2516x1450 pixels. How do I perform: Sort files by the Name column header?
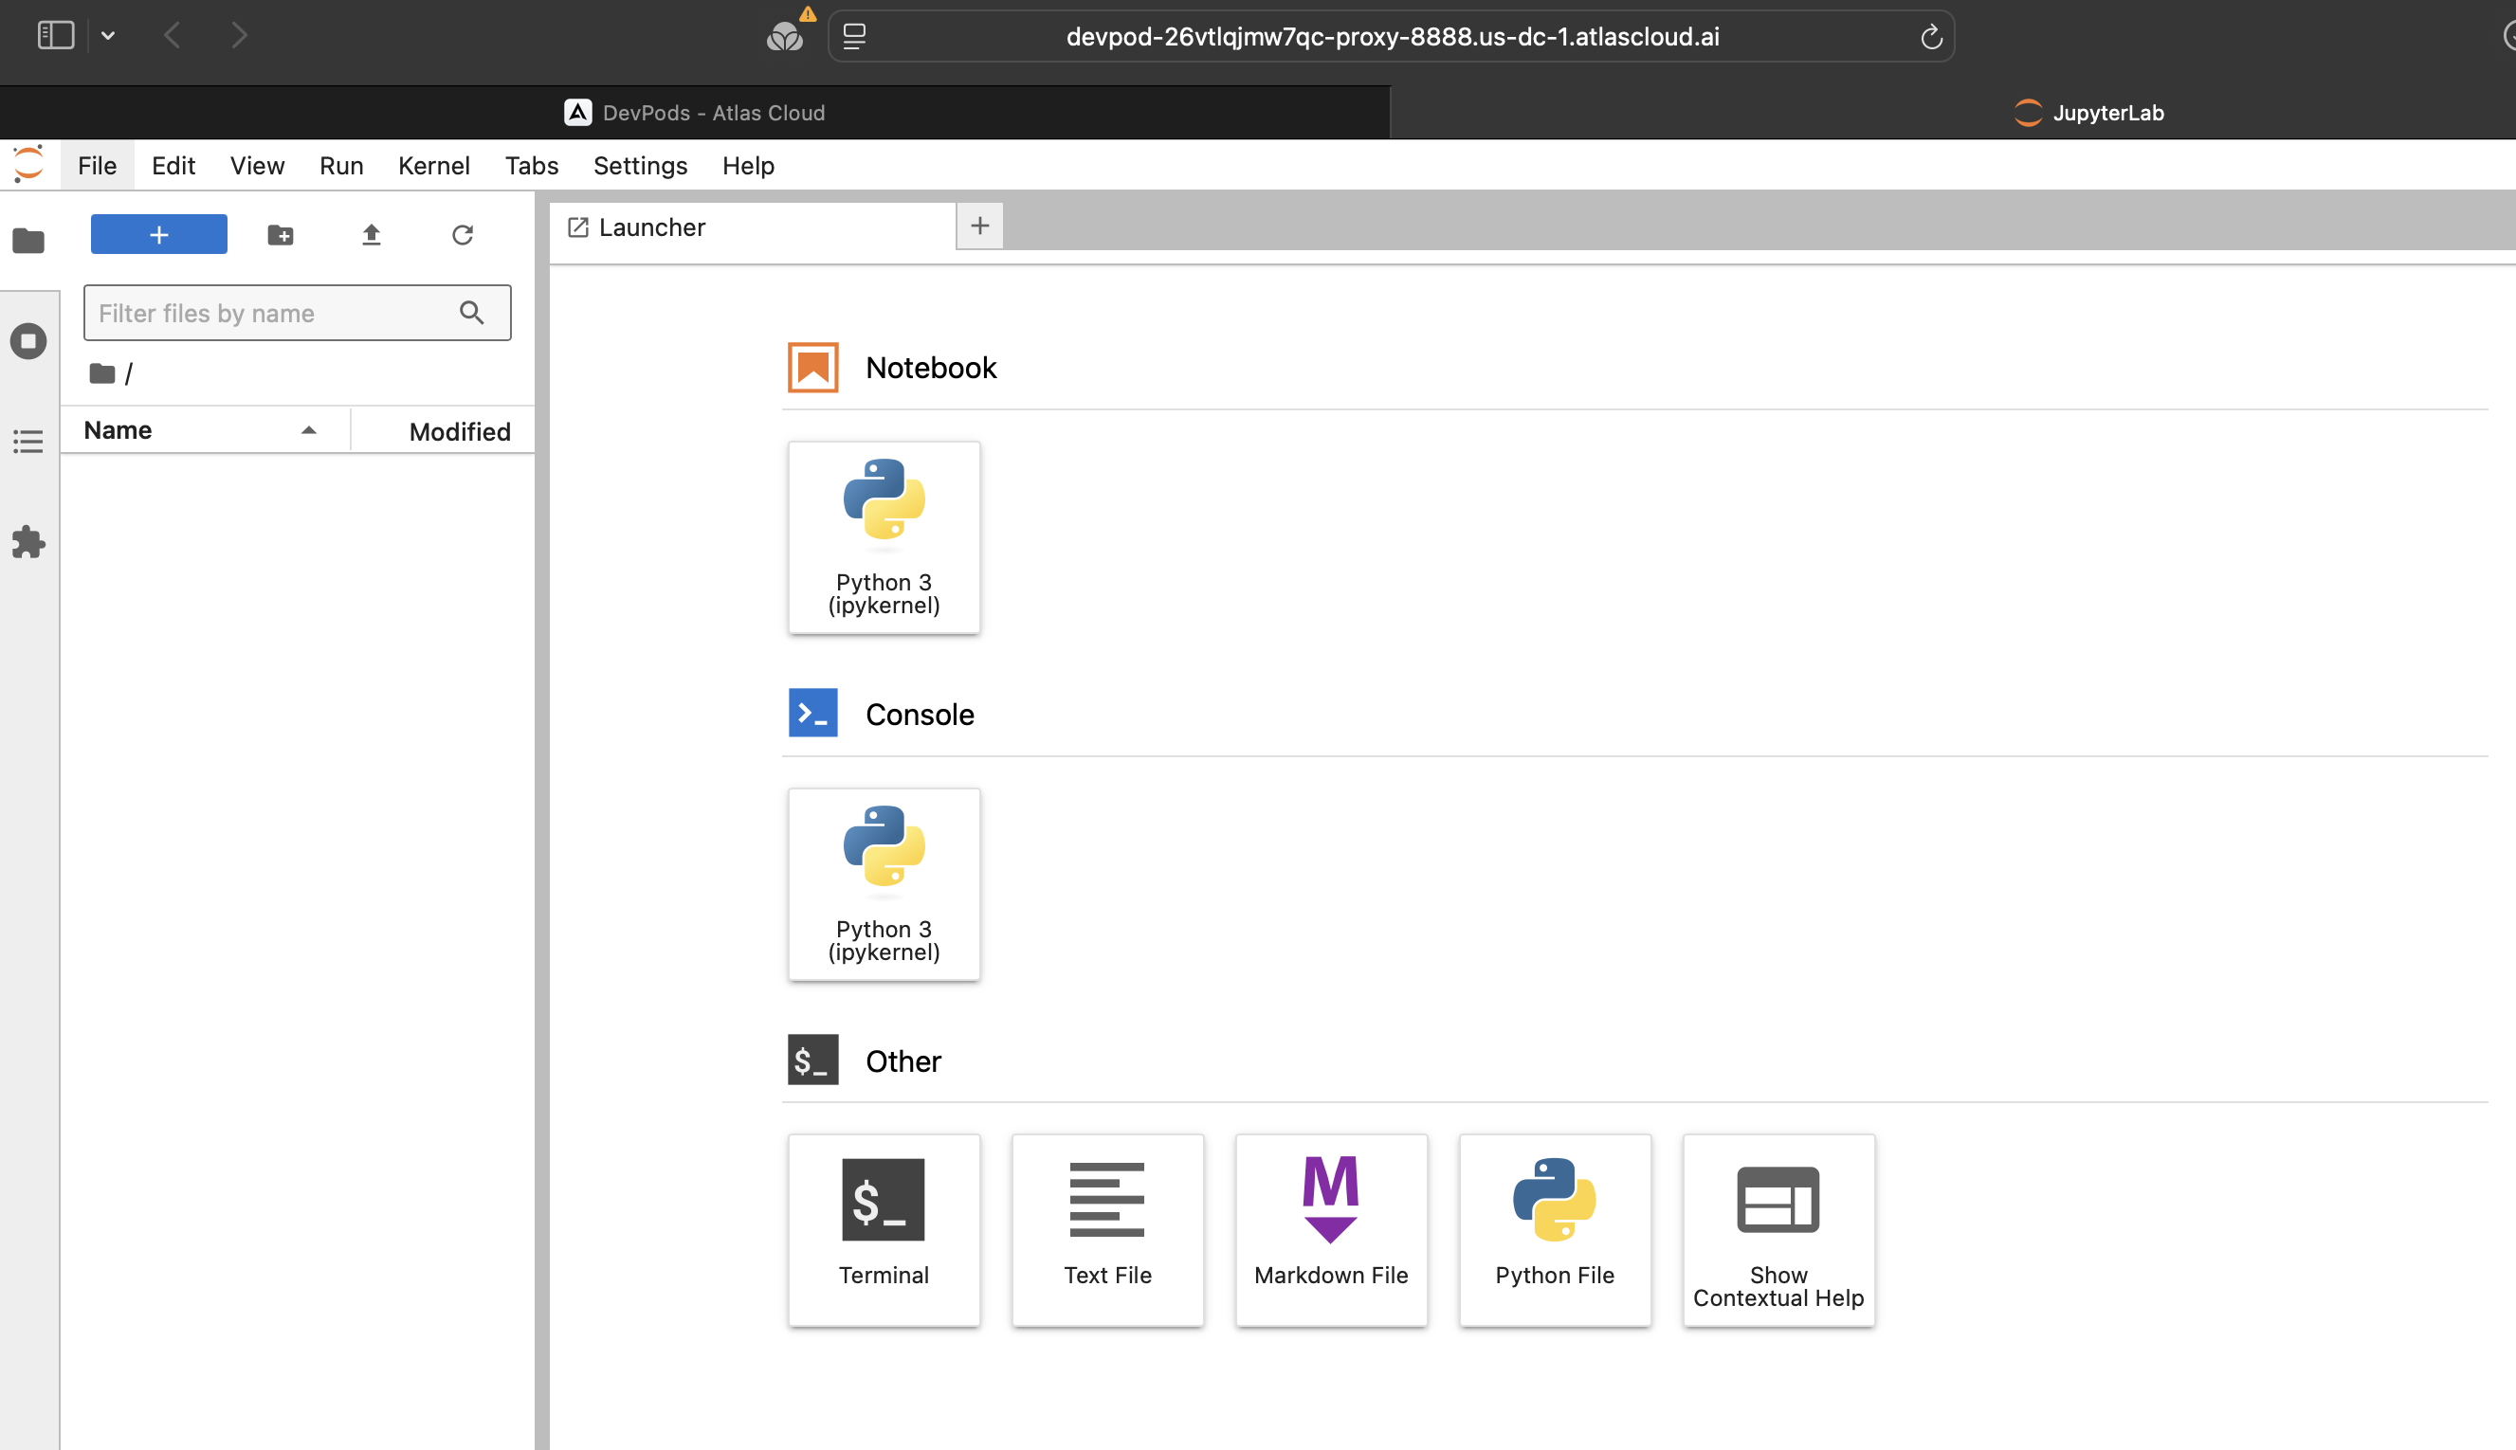coord(205,430)
